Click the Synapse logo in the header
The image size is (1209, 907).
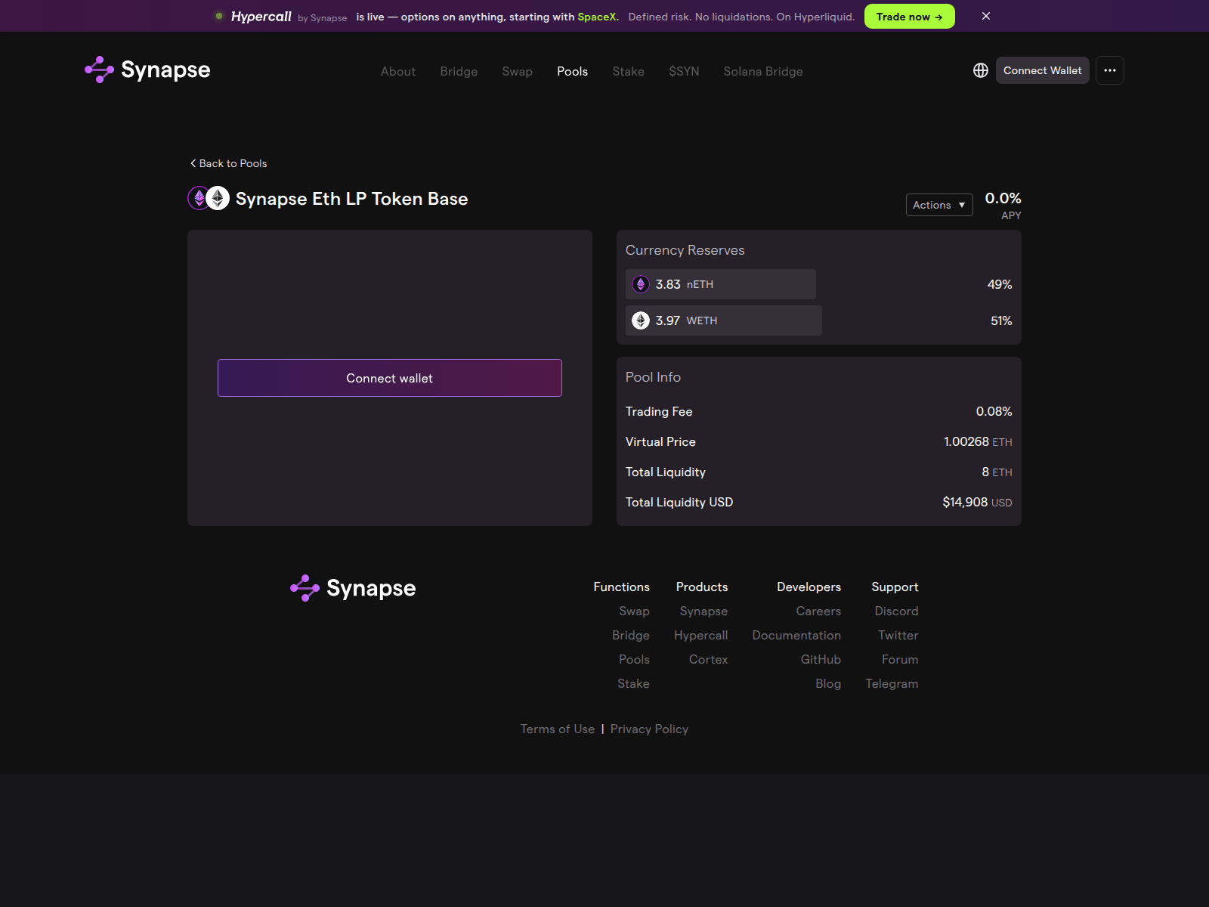(147, 70)
